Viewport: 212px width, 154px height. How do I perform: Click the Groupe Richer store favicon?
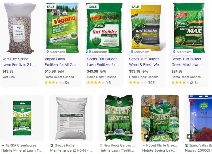52,145
